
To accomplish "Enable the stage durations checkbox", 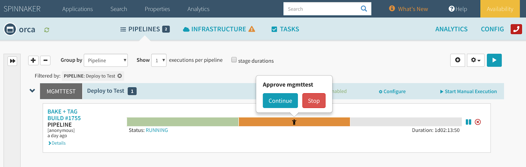I will point(234,60).
